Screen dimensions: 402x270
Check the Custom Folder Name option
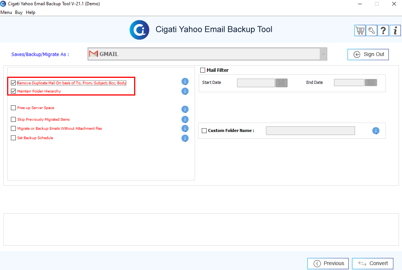(x=204, y=130)
